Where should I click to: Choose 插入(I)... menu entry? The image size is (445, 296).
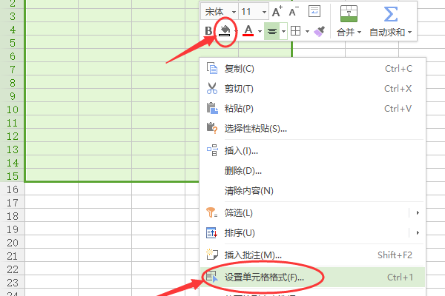coord(312,151)
